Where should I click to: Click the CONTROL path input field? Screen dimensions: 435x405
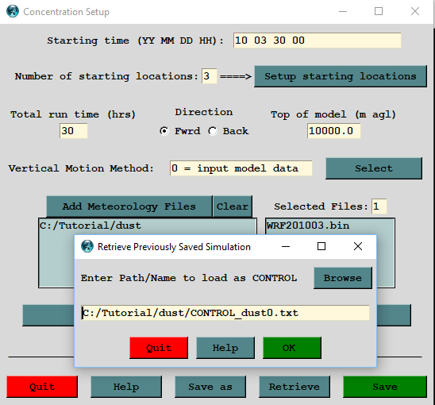coord(225,313)
